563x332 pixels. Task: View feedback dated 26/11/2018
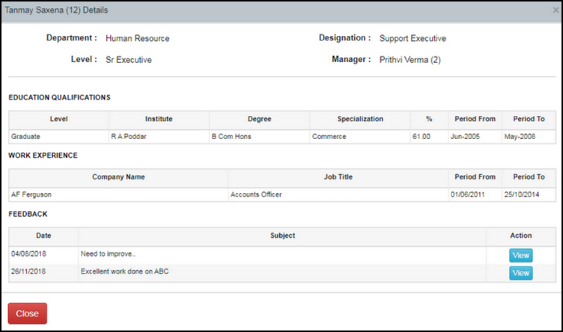(x=520, y=273)
